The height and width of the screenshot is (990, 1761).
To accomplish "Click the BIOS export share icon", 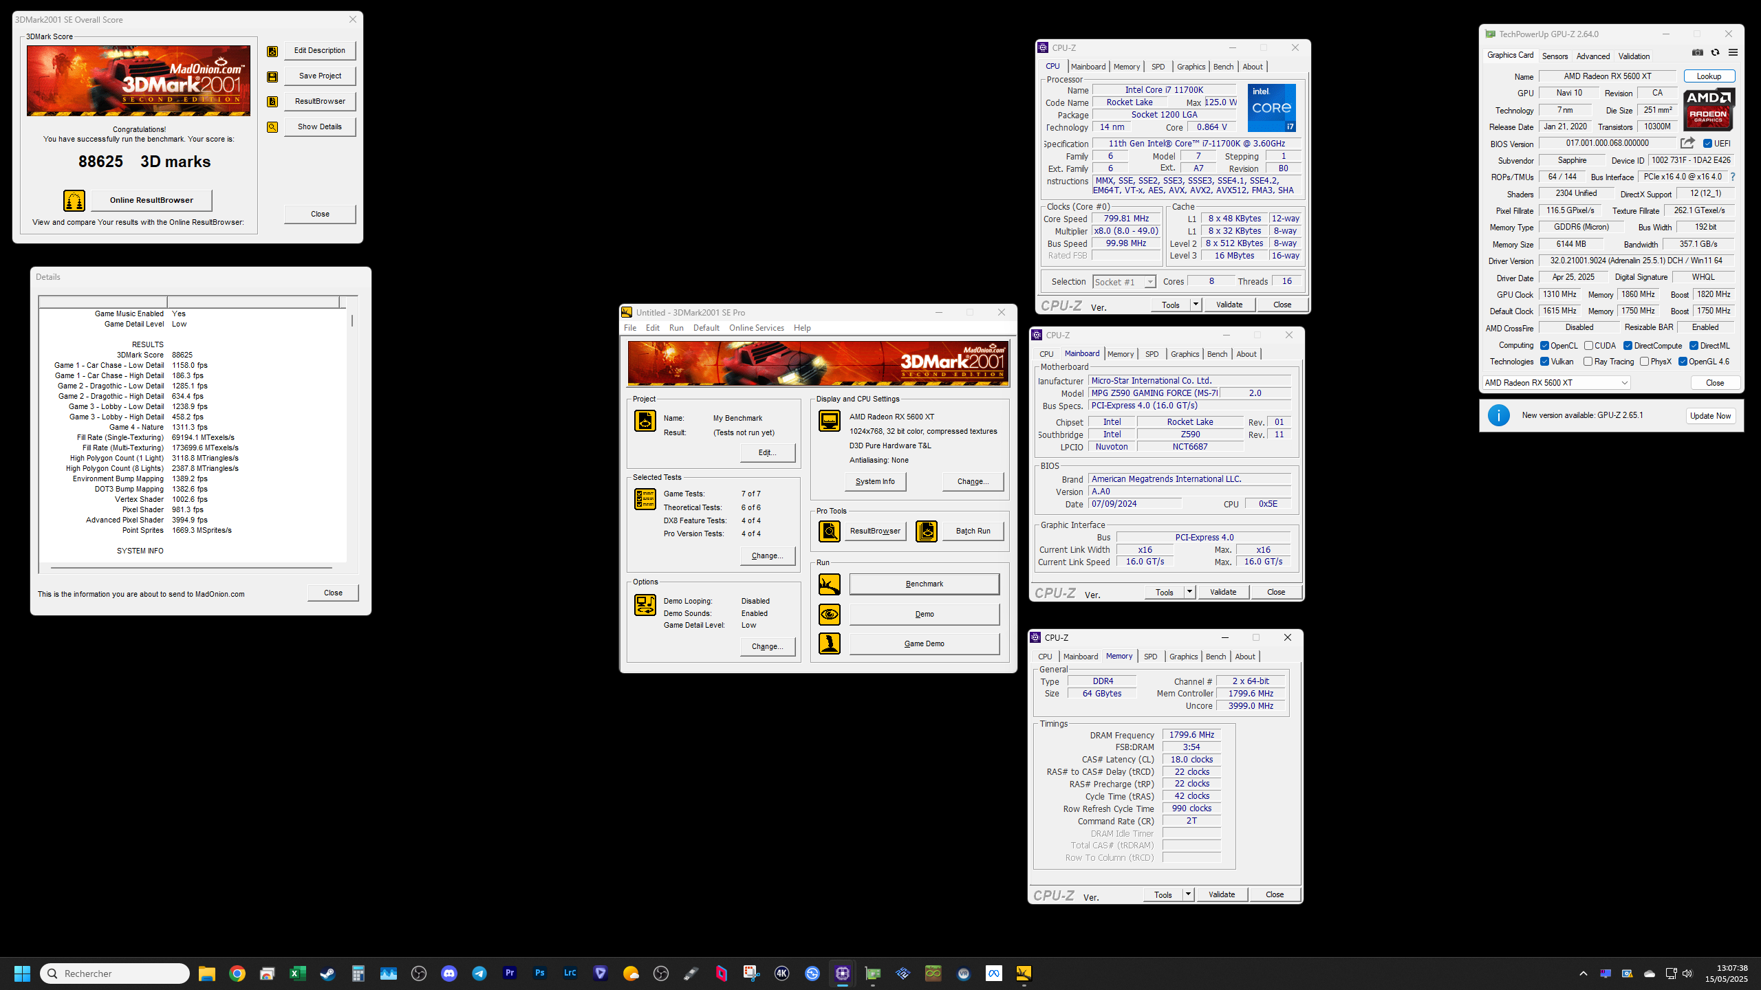I will pos(1688,143).
